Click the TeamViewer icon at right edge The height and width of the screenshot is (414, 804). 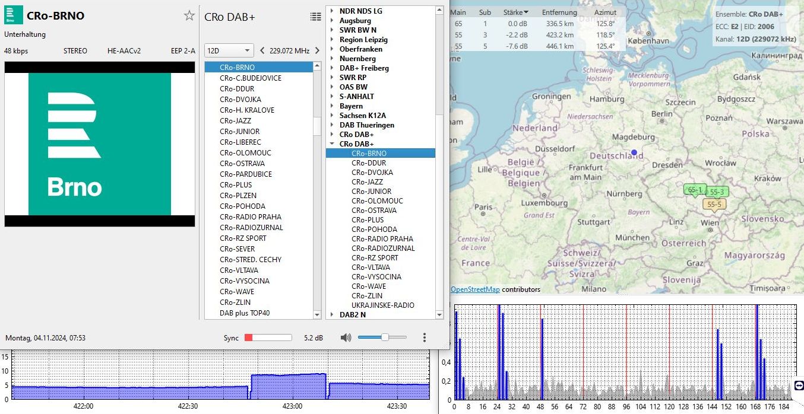[798, 386]
